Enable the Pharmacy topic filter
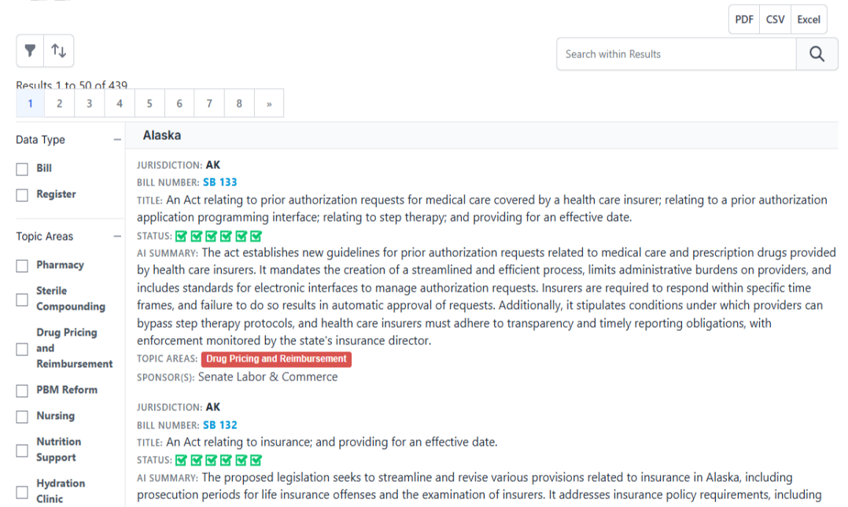 coord(21,266)
